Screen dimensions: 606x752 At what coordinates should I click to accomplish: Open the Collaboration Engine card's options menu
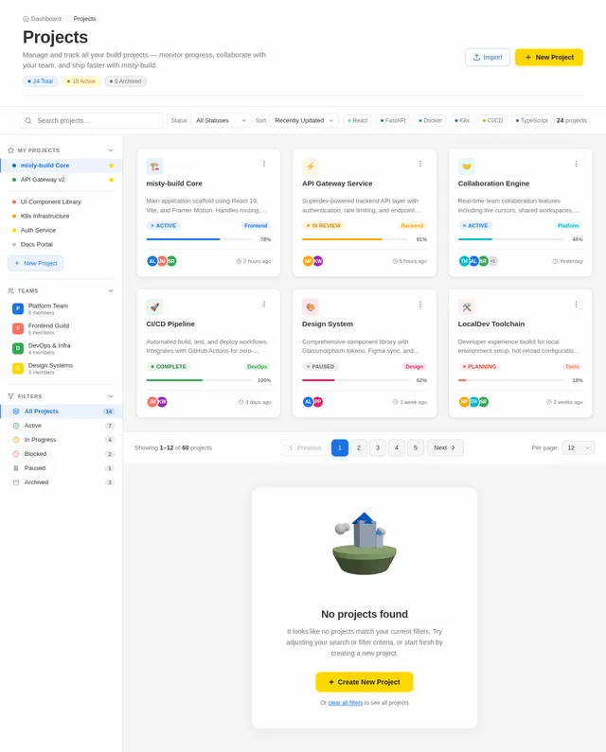(x=577, y=164)
